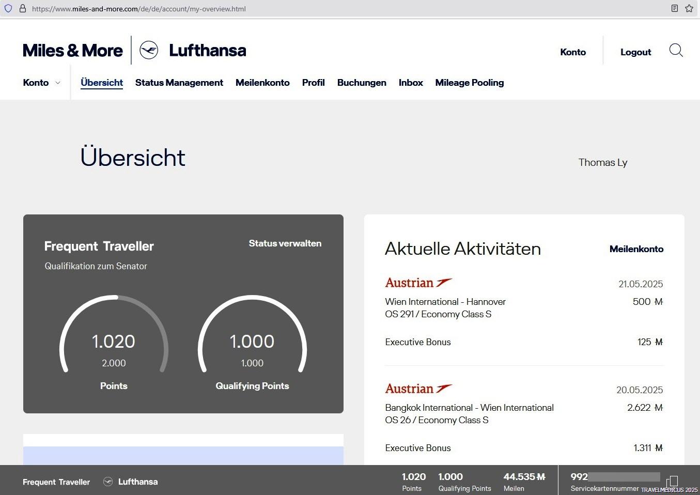This screenshot has height=495, width=700.
Task: Click Aktuelle Aktivitäten heading
Action: pyautogui.click(x=463, y=249)
